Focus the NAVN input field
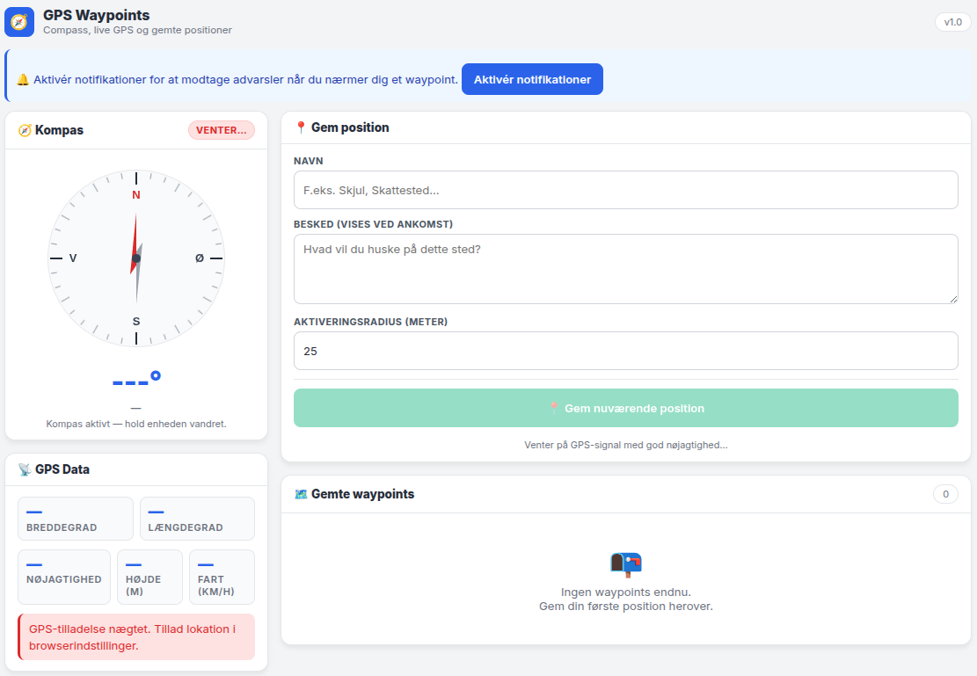The width and height of the screenshot is (977, 676). 625,190
